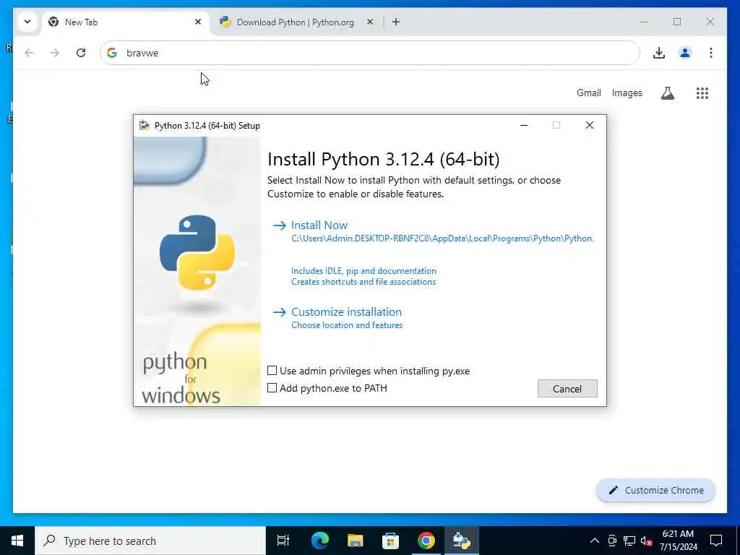This screenshot has height=555, width=740.
Task: Enable Use admin privileges when installing py.exe
Action: [369, 371]
